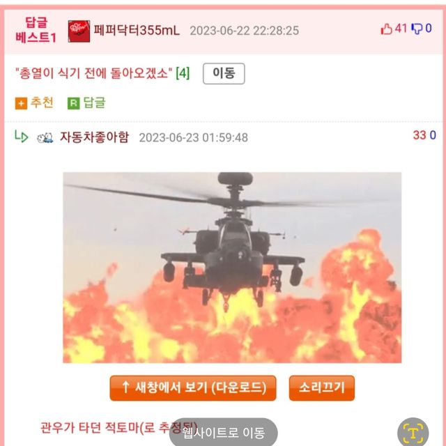Viewport: 446px width, 446px height.
Task: Click the 이동 button
Action: [x=224, y=73]
